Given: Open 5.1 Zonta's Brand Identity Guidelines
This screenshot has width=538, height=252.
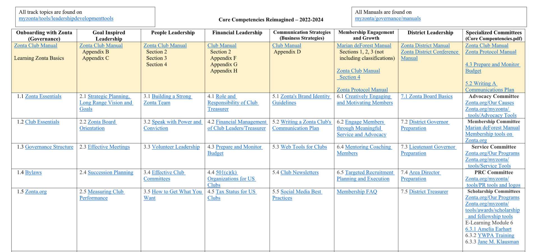Looking at the screenshot, I should point(302,100).
